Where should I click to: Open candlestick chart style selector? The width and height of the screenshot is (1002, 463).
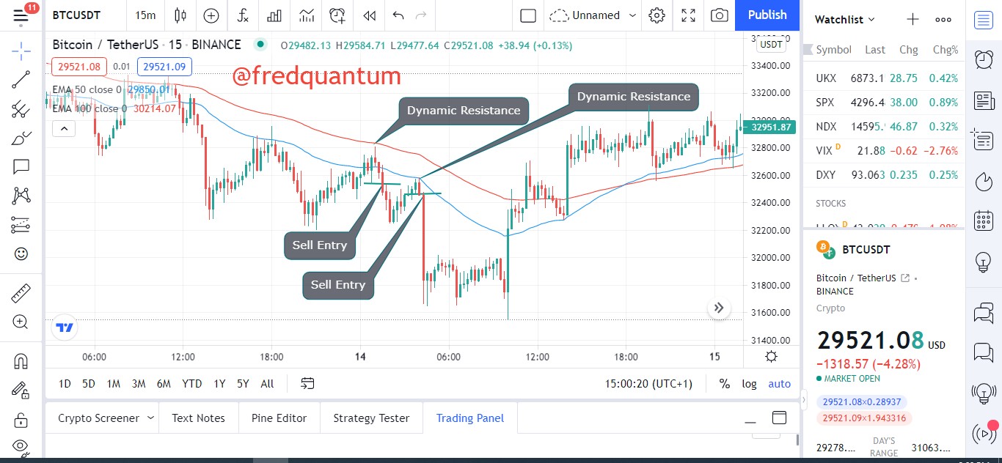point(181,15)
